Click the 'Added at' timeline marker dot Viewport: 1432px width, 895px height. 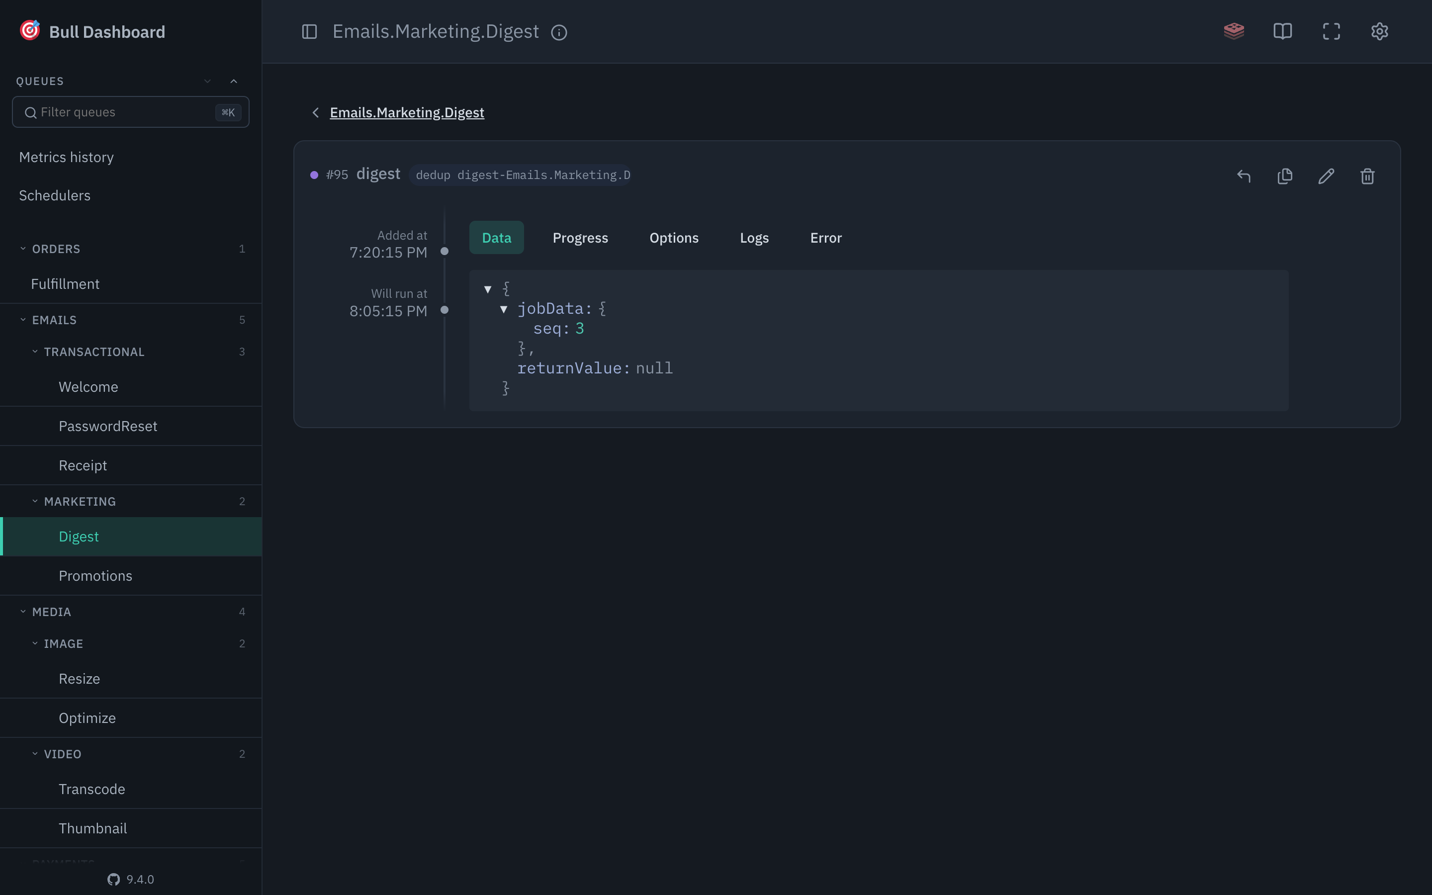pyautogui.click(x=445, y=251)
